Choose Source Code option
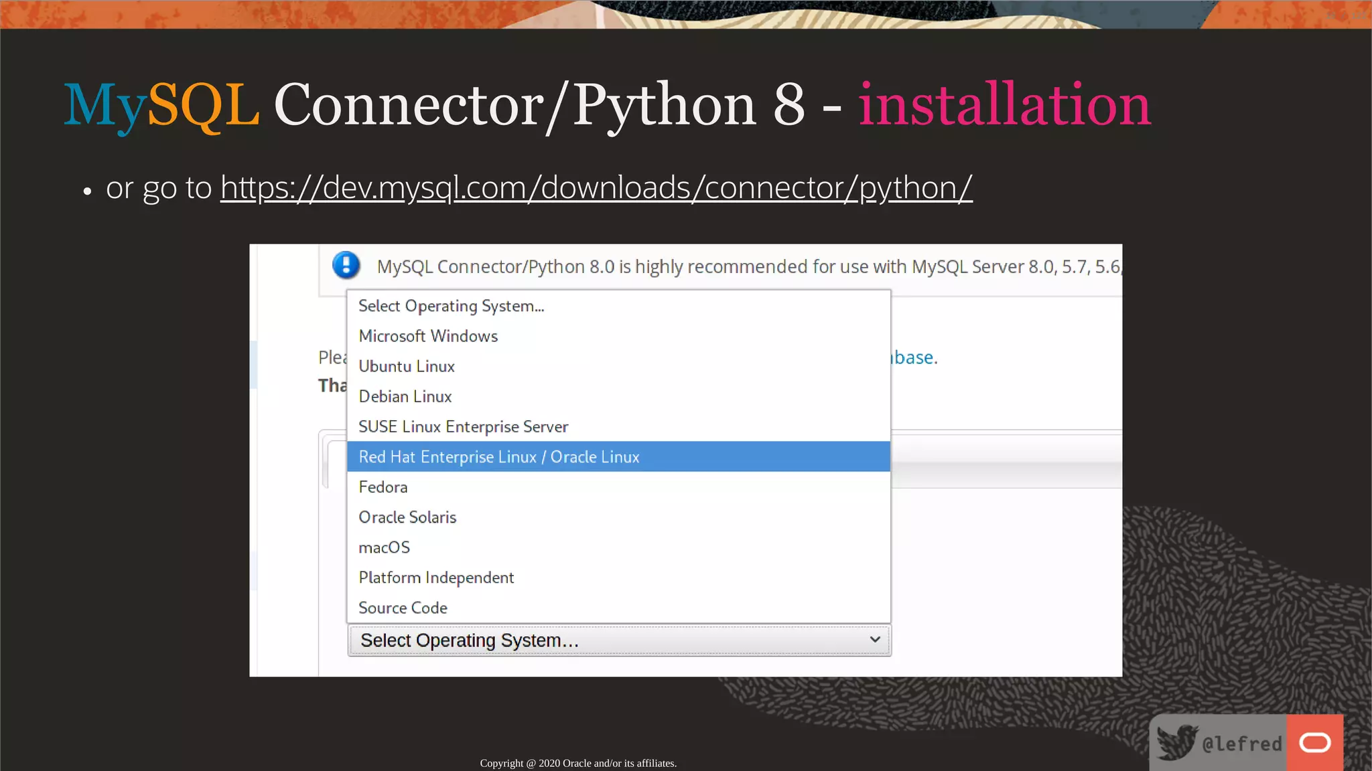This screenshot has height=771, width=1372. (403, 608)
